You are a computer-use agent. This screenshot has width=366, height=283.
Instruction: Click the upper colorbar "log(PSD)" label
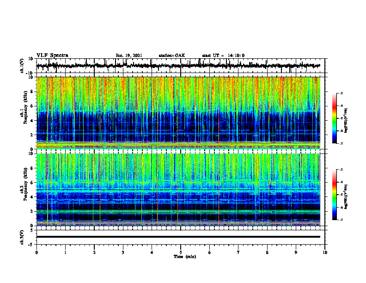tap(346, 120)
